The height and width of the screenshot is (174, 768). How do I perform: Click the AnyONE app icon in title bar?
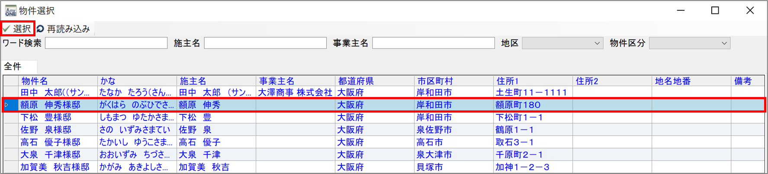[10, 10]
